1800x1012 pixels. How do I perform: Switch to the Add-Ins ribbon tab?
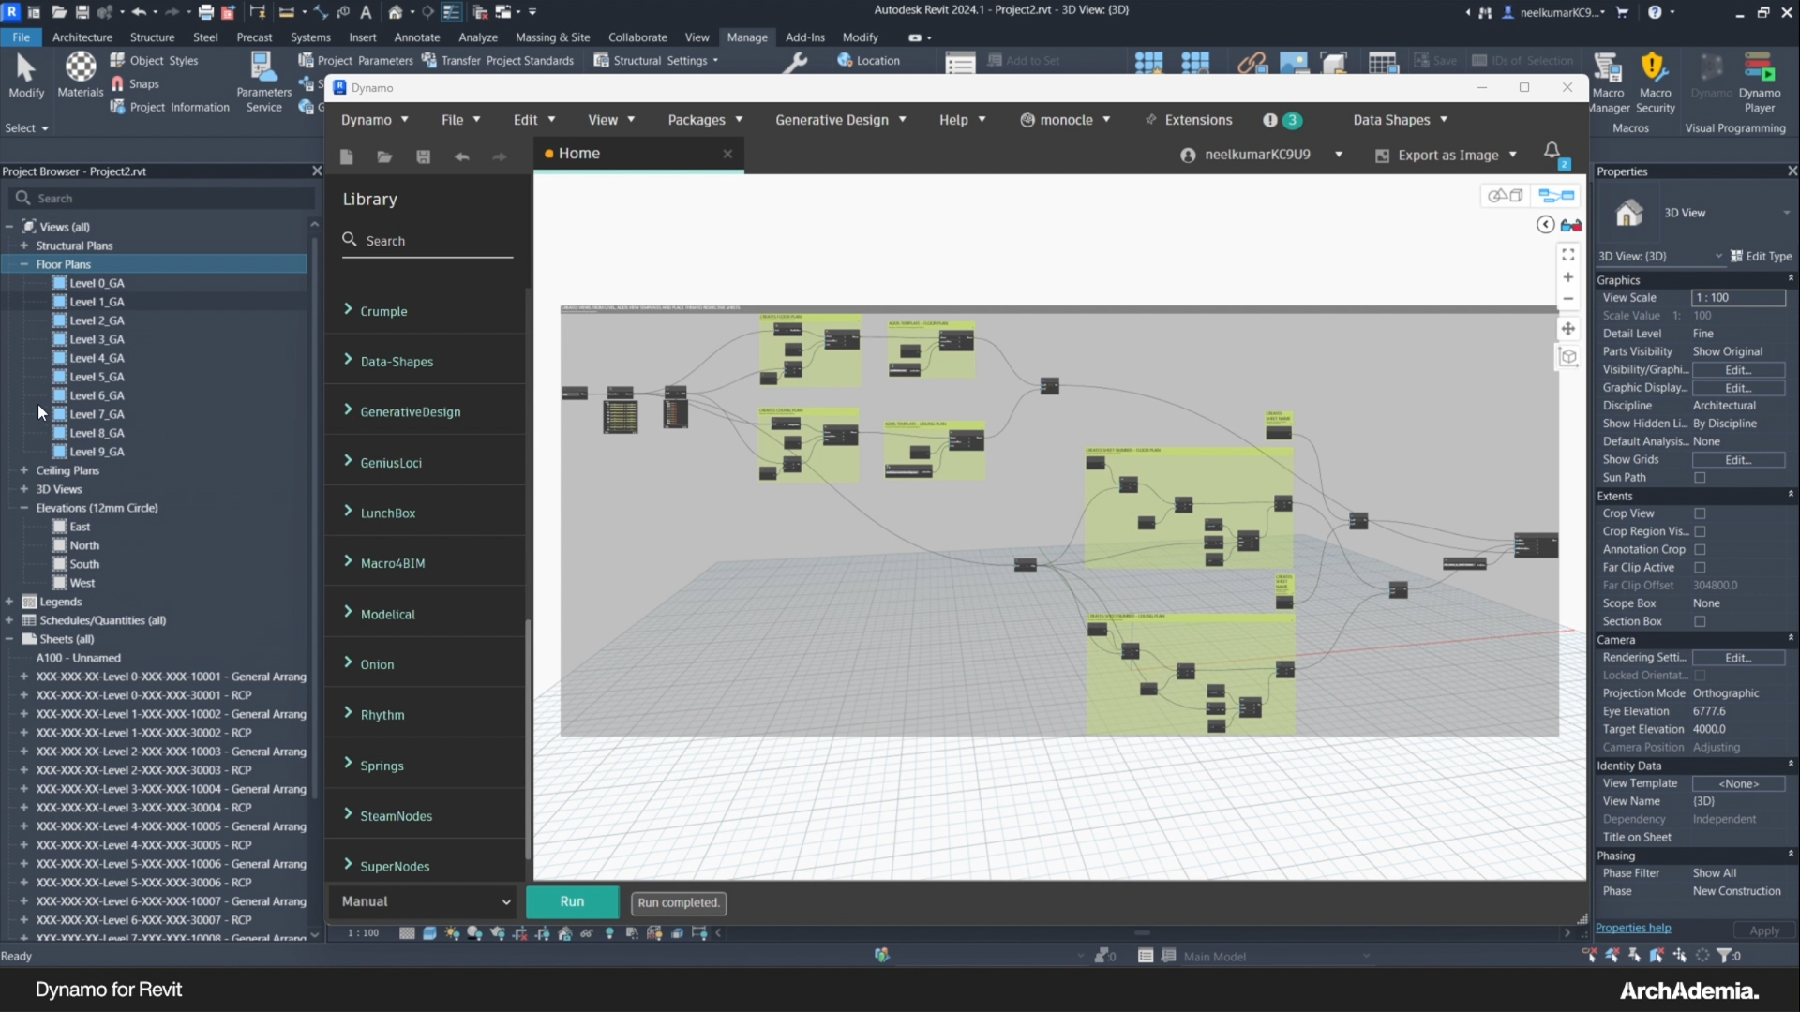(x=804, y=37)
